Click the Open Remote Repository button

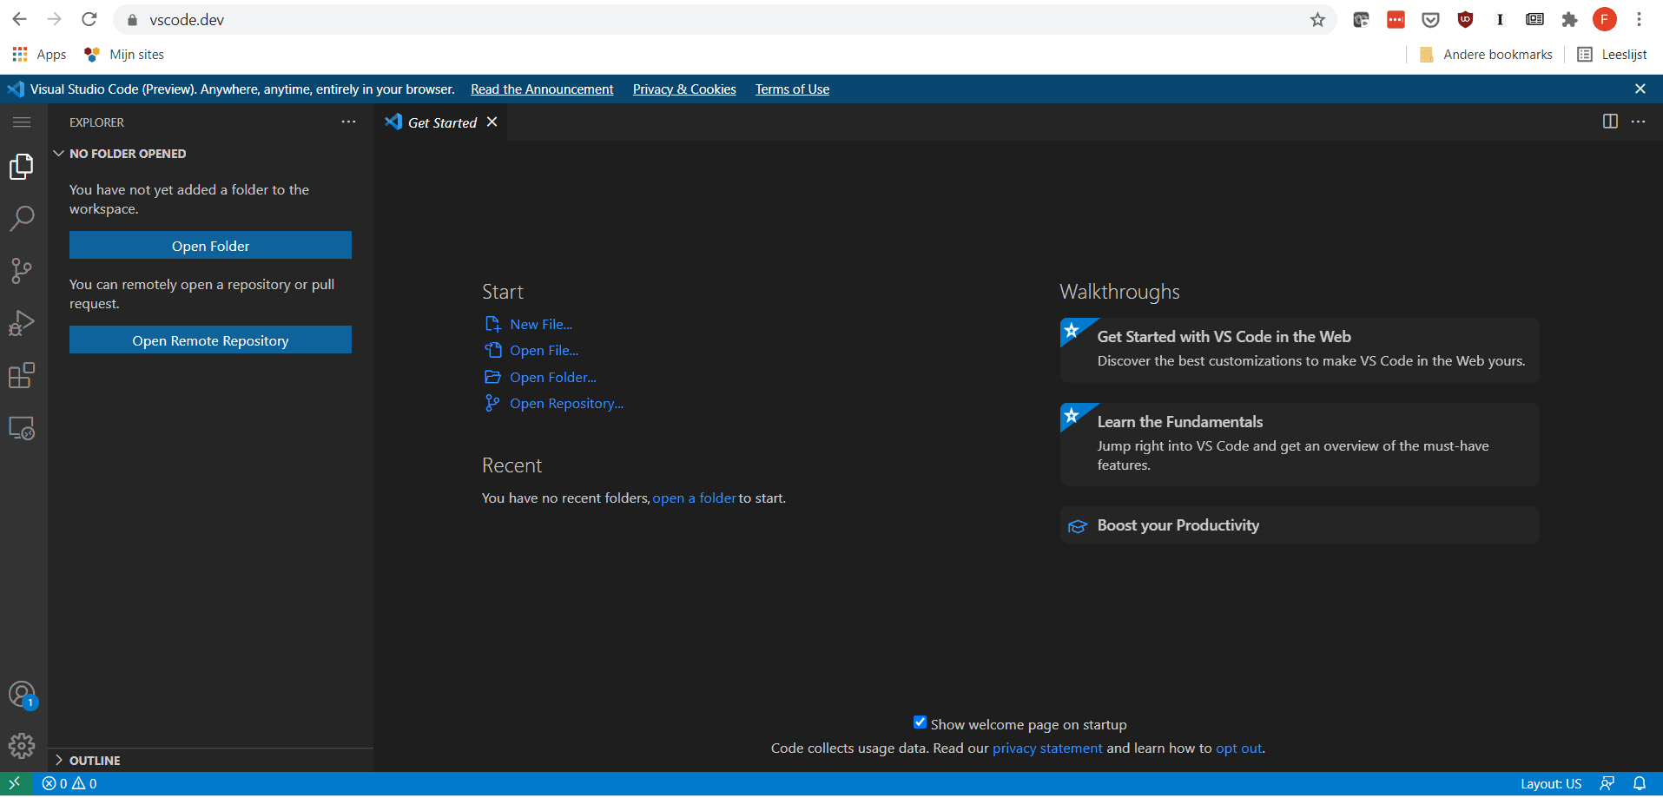[210, 340]
